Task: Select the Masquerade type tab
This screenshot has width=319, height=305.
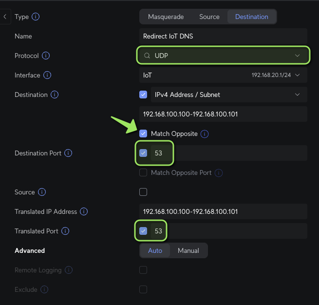Action: 166,17
